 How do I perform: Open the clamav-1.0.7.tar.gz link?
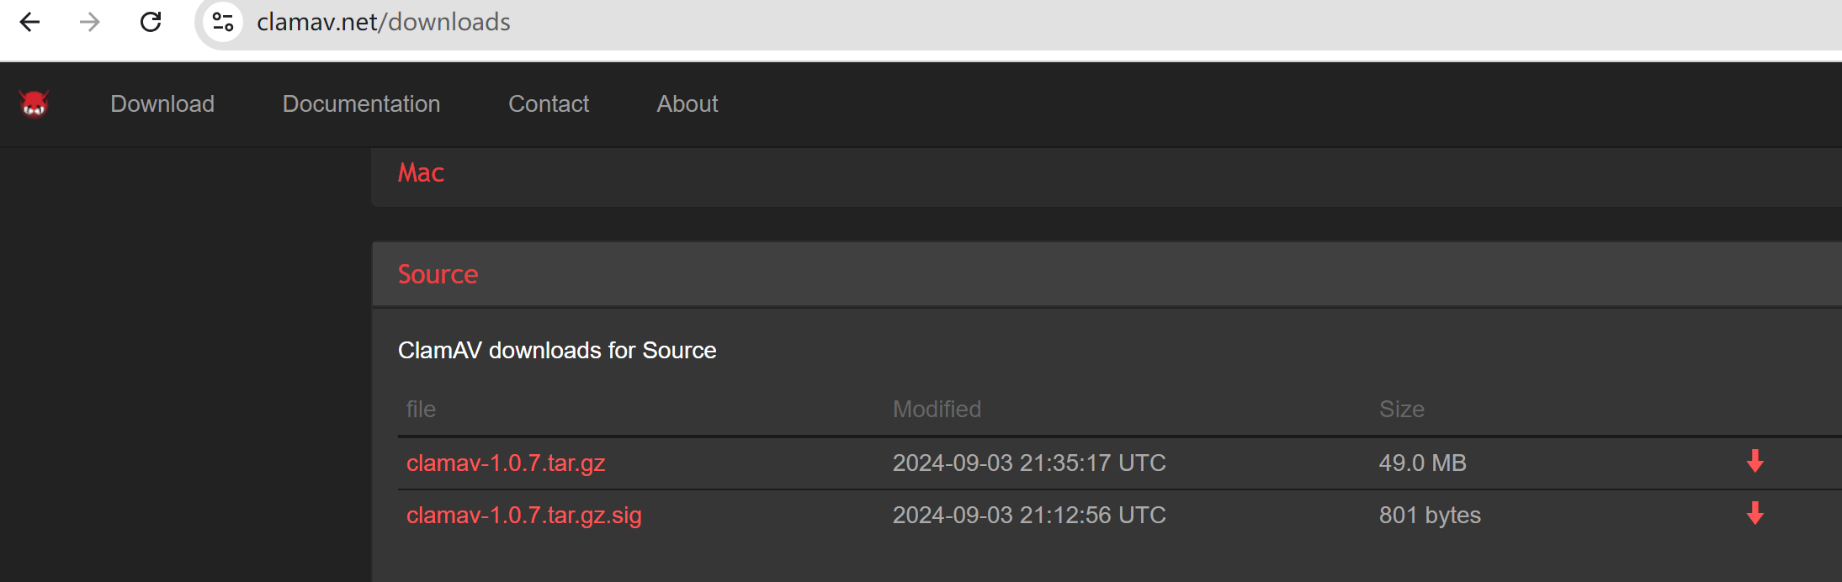click(506, 463)
